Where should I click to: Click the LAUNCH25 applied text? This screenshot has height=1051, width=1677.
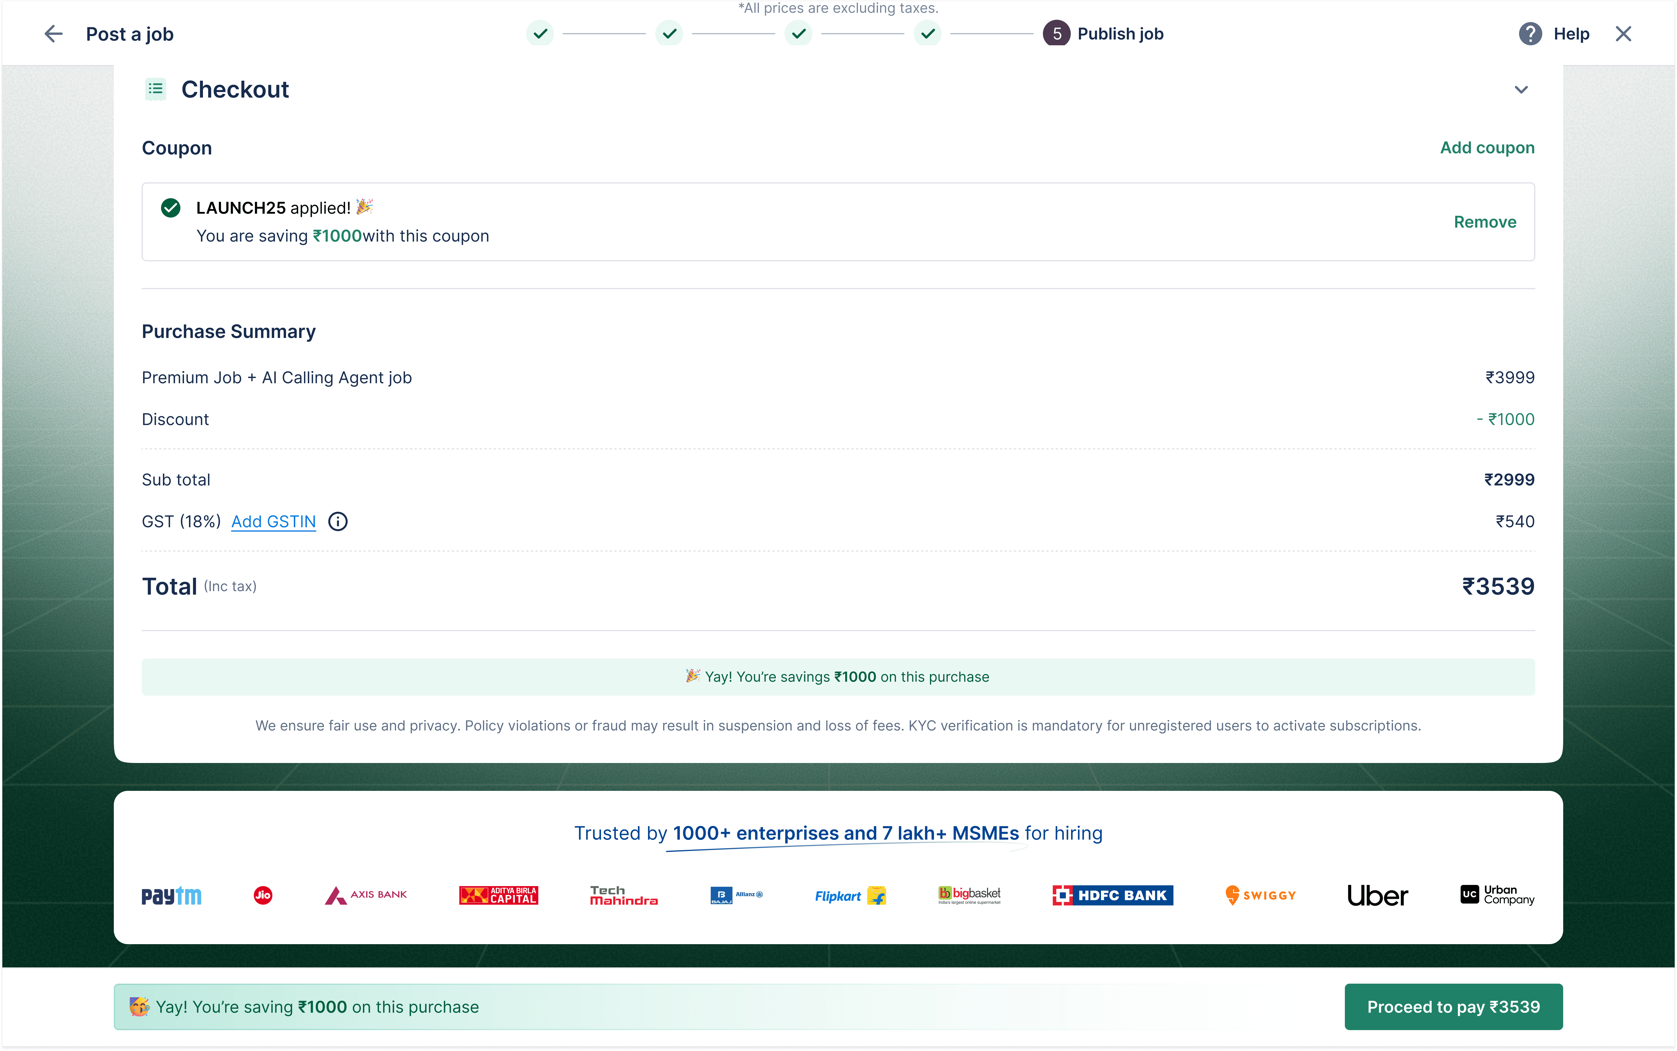[273, 208]
